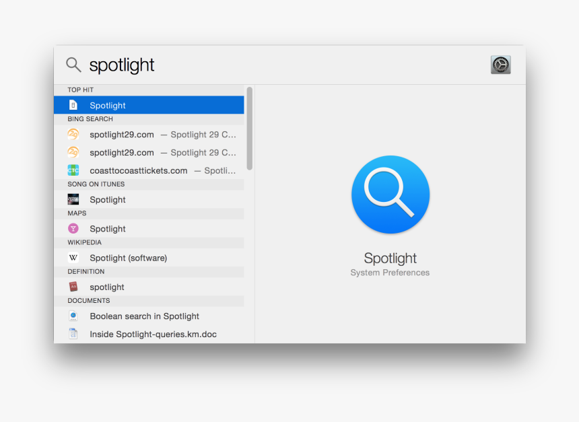Click the CTC coasttocoasttickets site icon
The image size is (579, 422).
[73, 170]
